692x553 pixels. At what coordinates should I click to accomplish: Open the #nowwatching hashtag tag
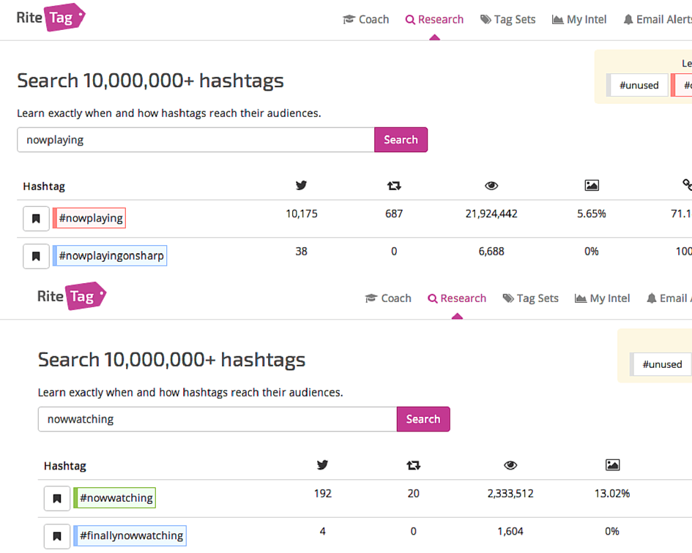pyautogui.click(x=115, y=497)
